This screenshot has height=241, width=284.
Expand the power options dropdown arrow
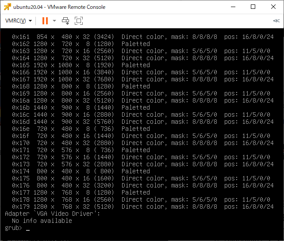[54, 21]
